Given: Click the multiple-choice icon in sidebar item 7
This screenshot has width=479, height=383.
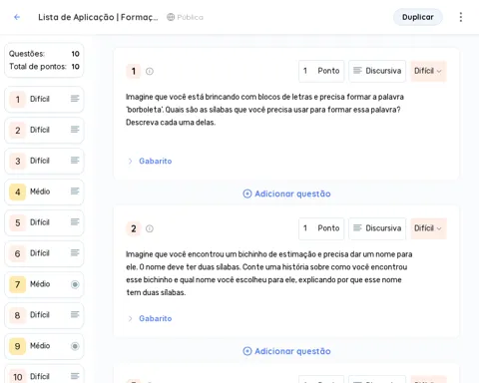Looking at the screenshot, I should coord(75,284).
